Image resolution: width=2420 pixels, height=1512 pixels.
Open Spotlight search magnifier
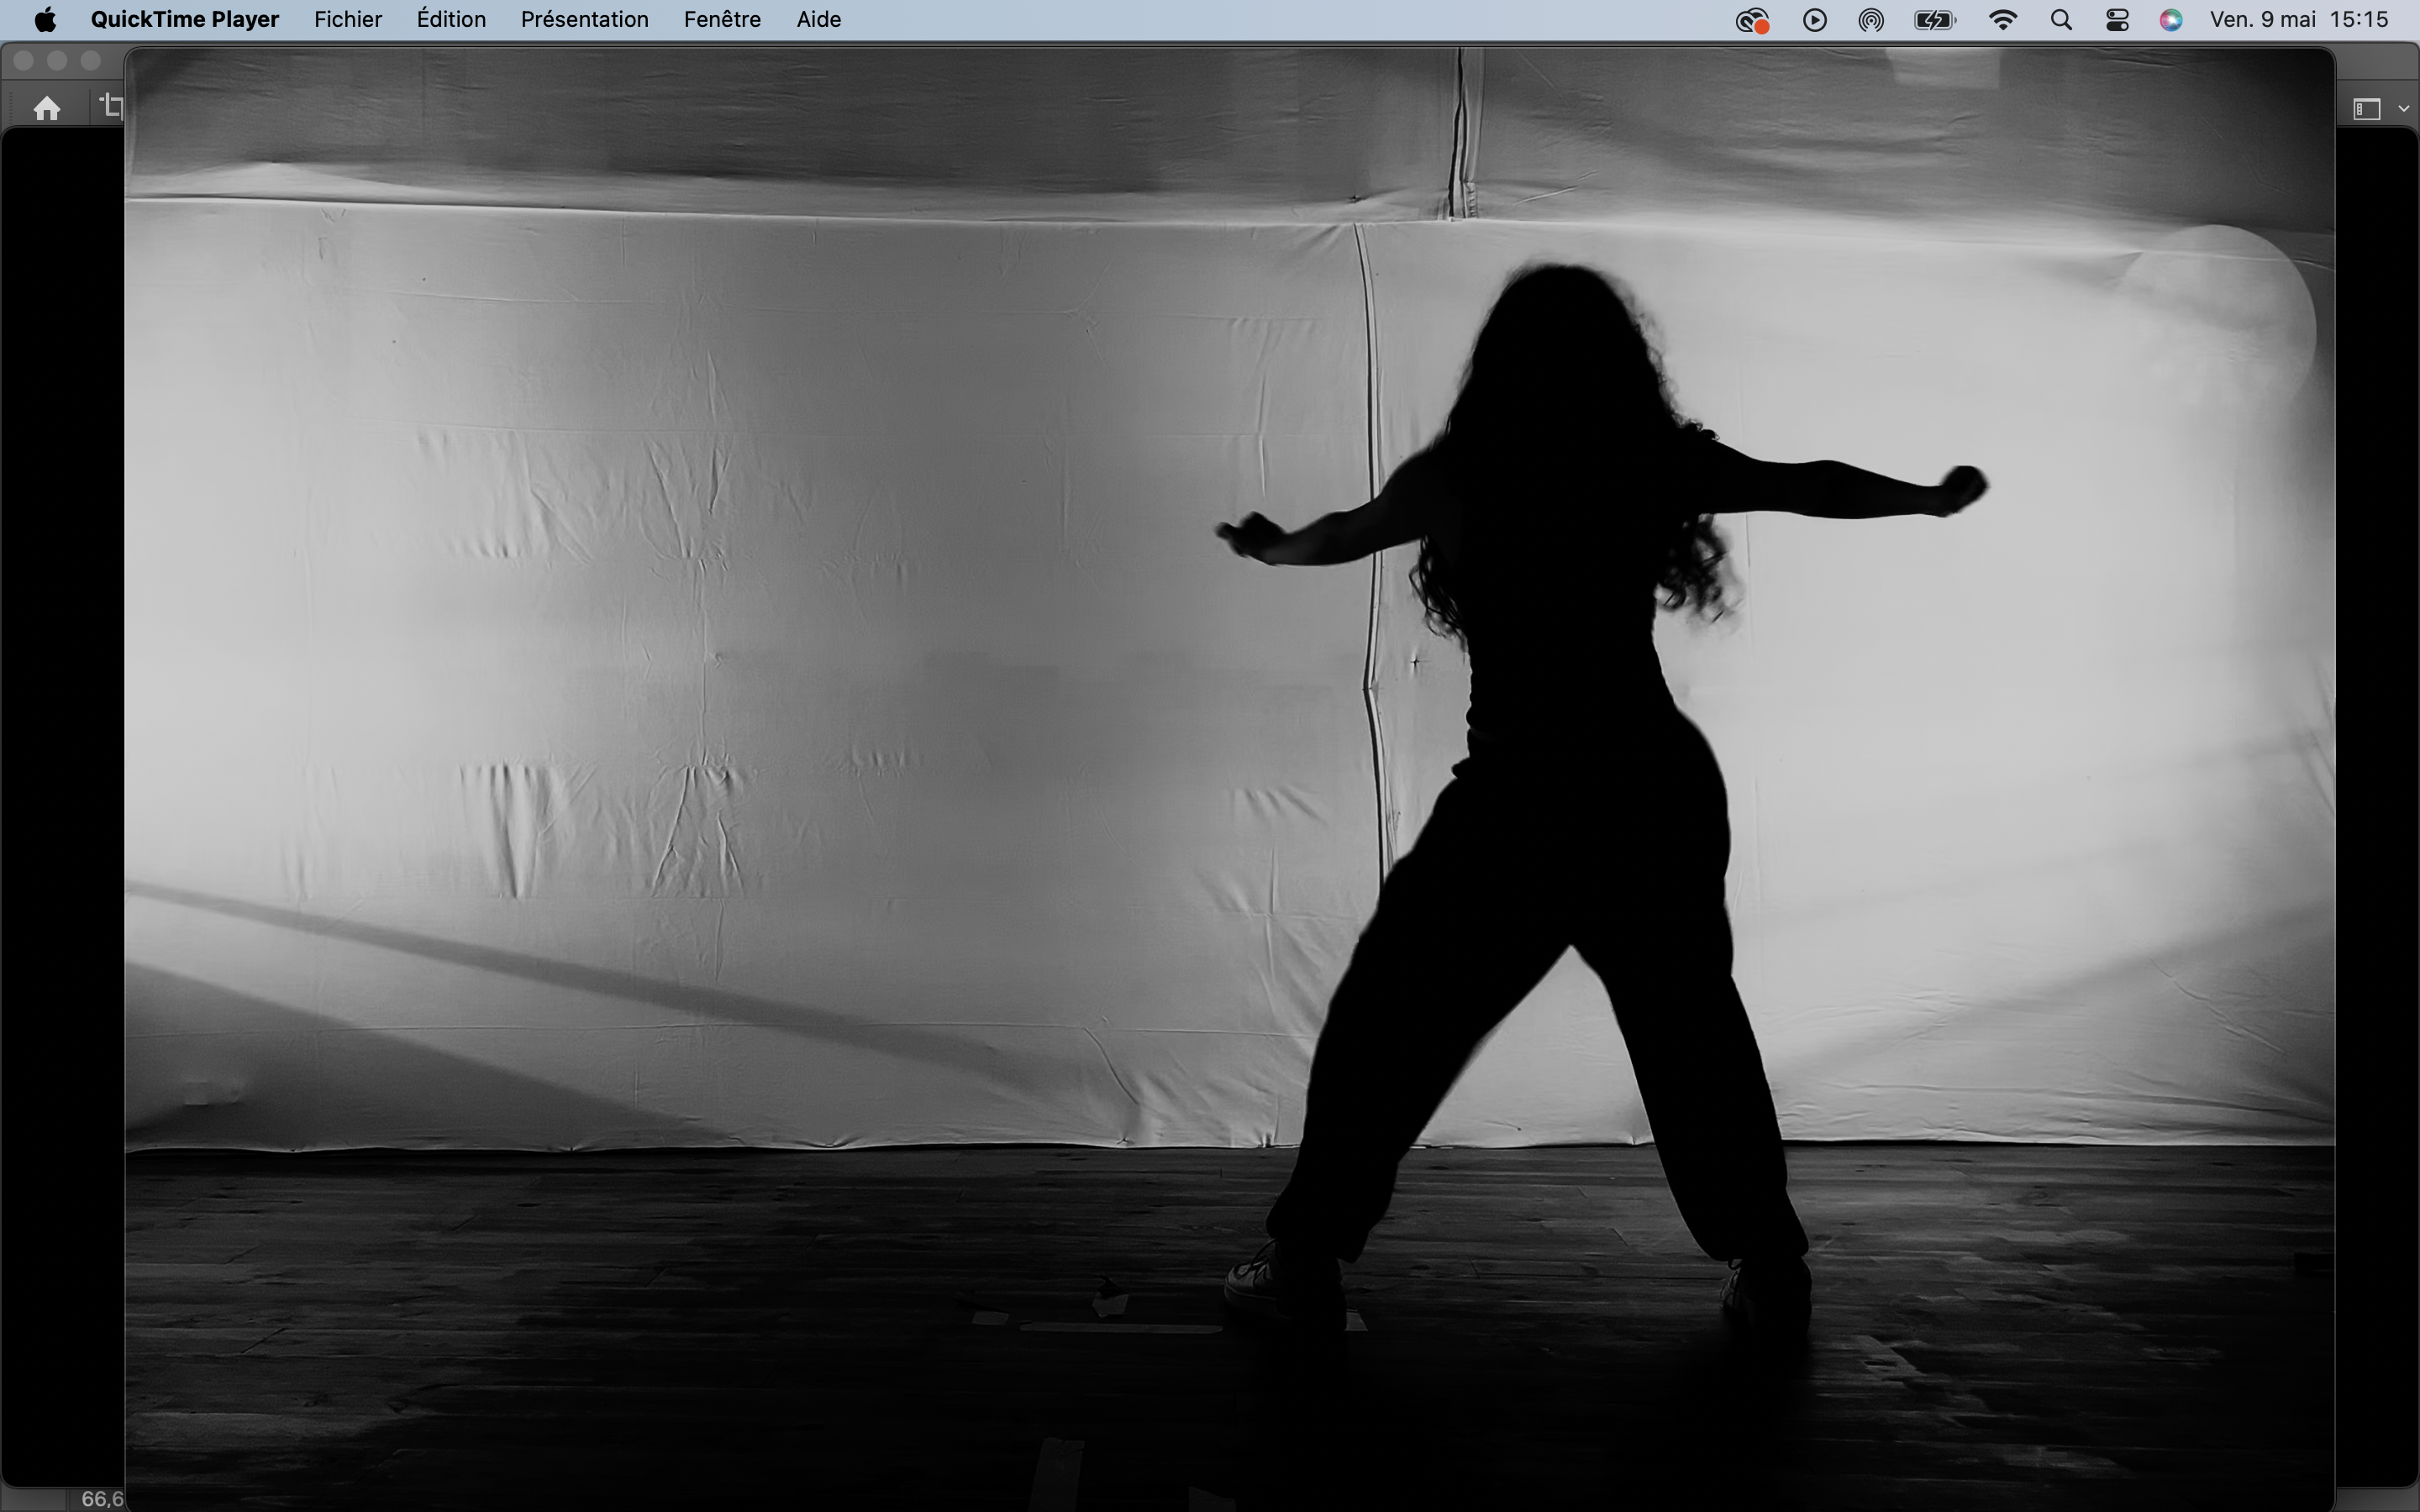2060,20
